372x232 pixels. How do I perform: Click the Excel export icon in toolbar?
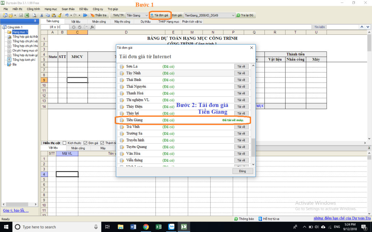(x=27, y=15)
